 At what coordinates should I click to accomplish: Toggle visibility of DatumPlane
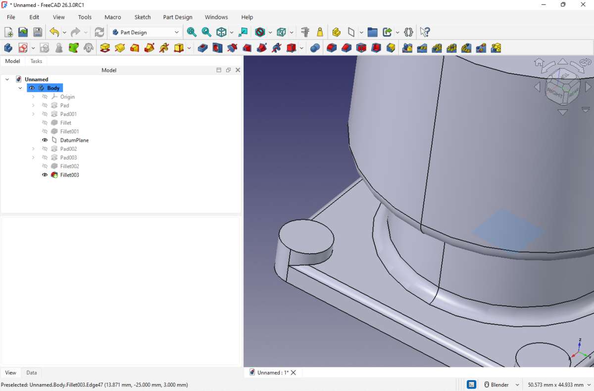point(45,140)
